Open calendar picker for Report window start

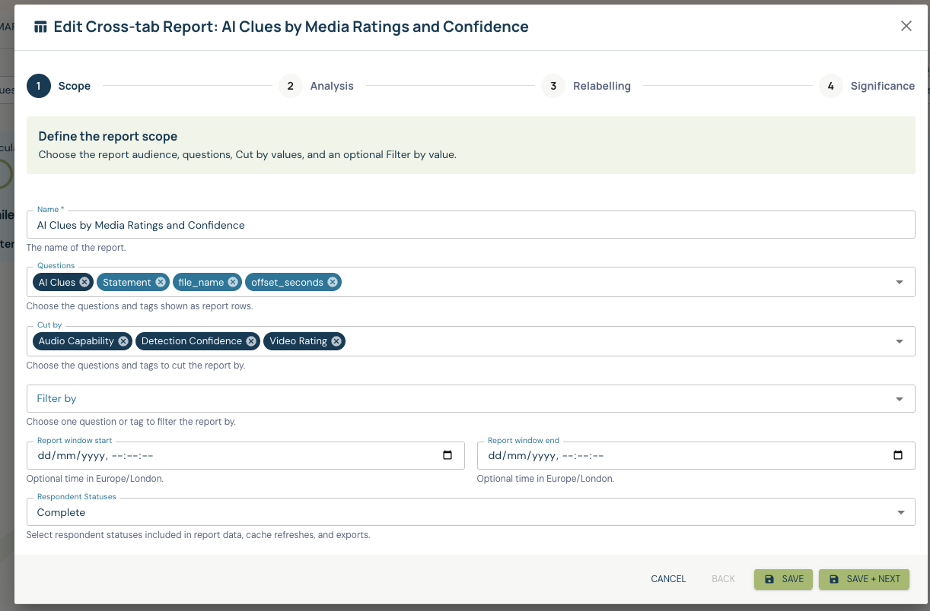(447, 455)
